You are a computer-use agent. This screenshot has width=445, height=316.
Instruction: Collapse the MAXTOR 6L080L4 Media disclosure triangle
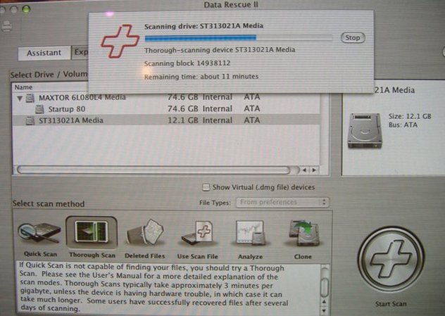tap(19, 98)
